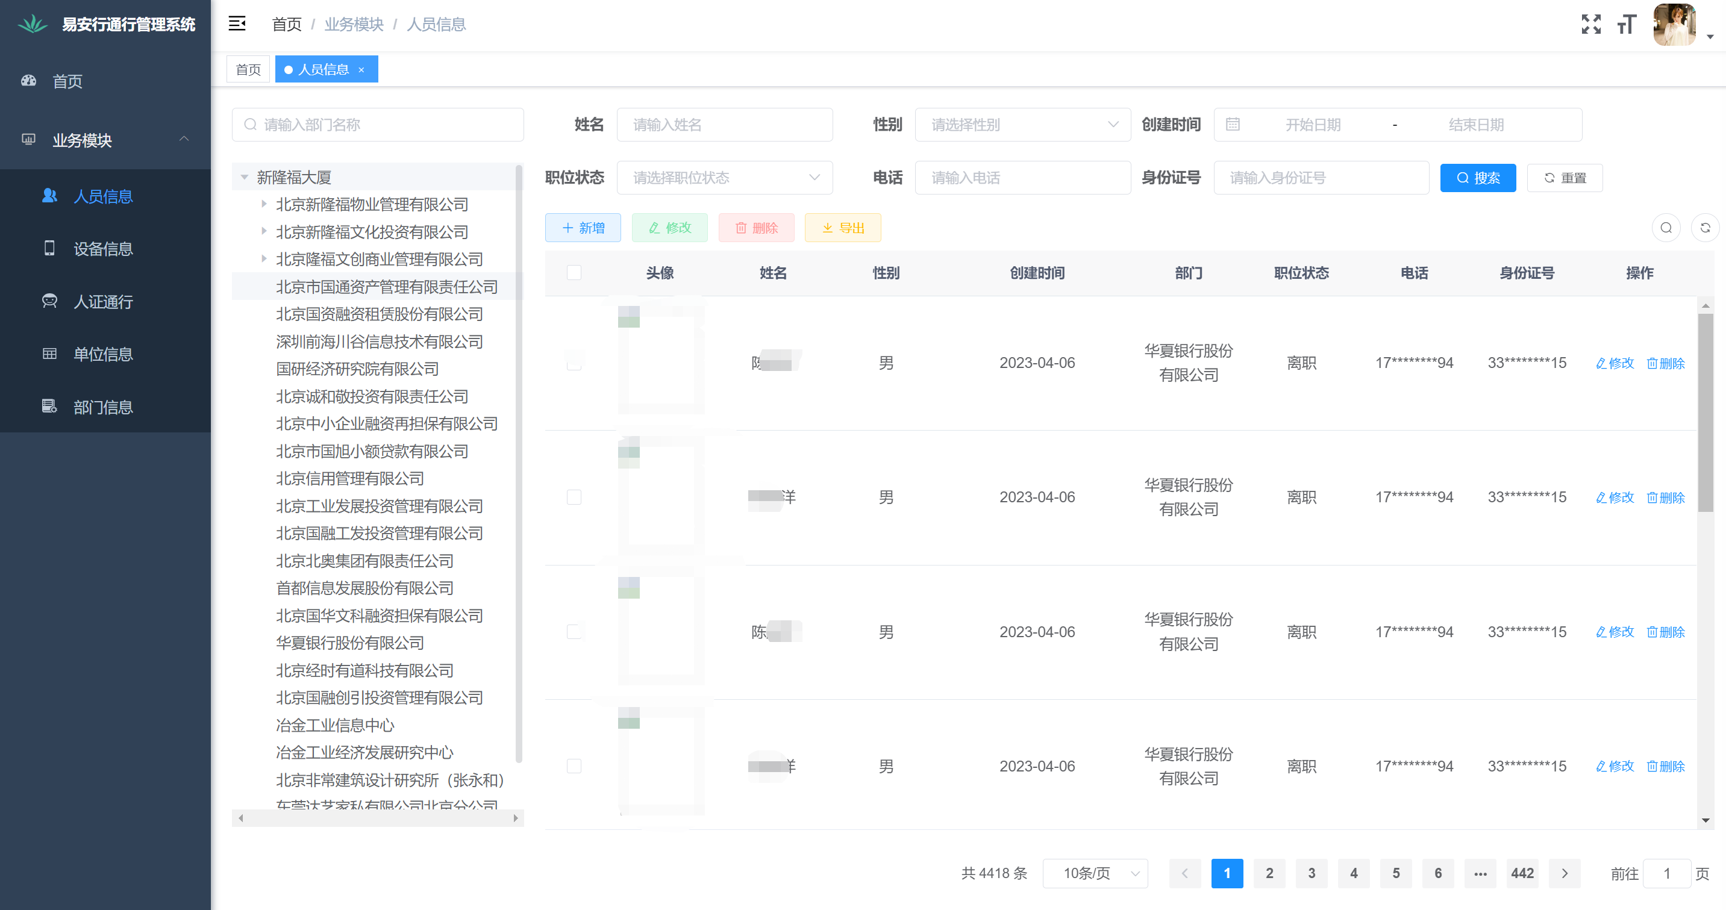Viewport: 1726px width, 910px height.
Task: Collapse the 业务模块 sidebar menu
Action: pos(105,140)
